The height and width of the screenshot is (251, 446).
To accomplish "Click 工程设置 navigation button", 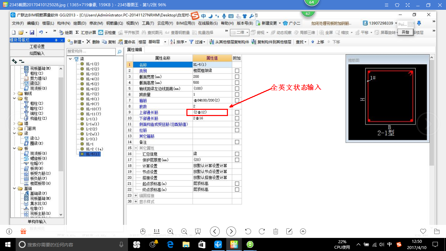I will [37, 46].
